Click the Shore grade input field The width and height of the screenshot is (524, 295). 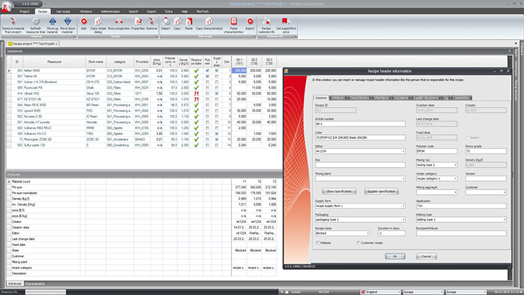tap(486, 151)
